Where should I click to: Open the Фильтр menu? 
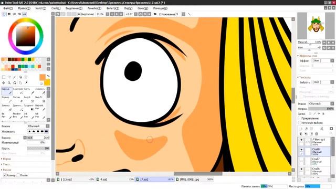113,8
